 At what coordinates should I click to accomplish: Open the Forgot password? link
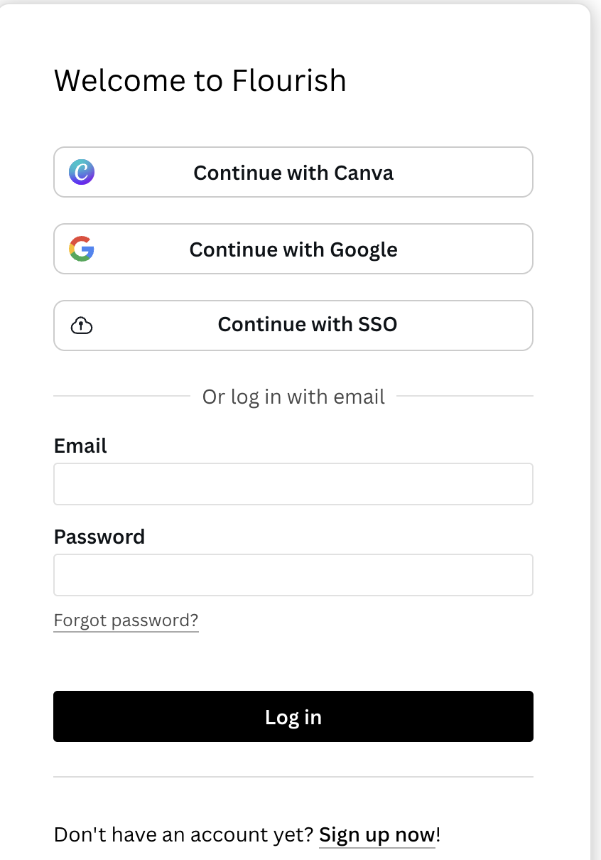126,620
